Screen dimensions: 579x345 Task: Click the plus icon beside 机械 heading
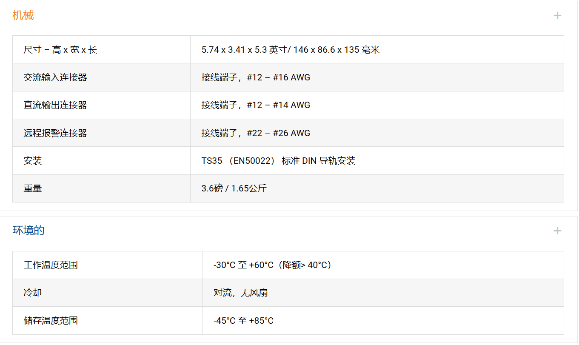557,16
